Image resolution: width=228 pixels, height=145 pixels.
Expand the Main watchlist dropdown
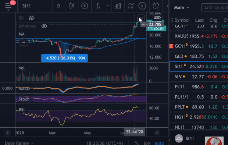182,7
